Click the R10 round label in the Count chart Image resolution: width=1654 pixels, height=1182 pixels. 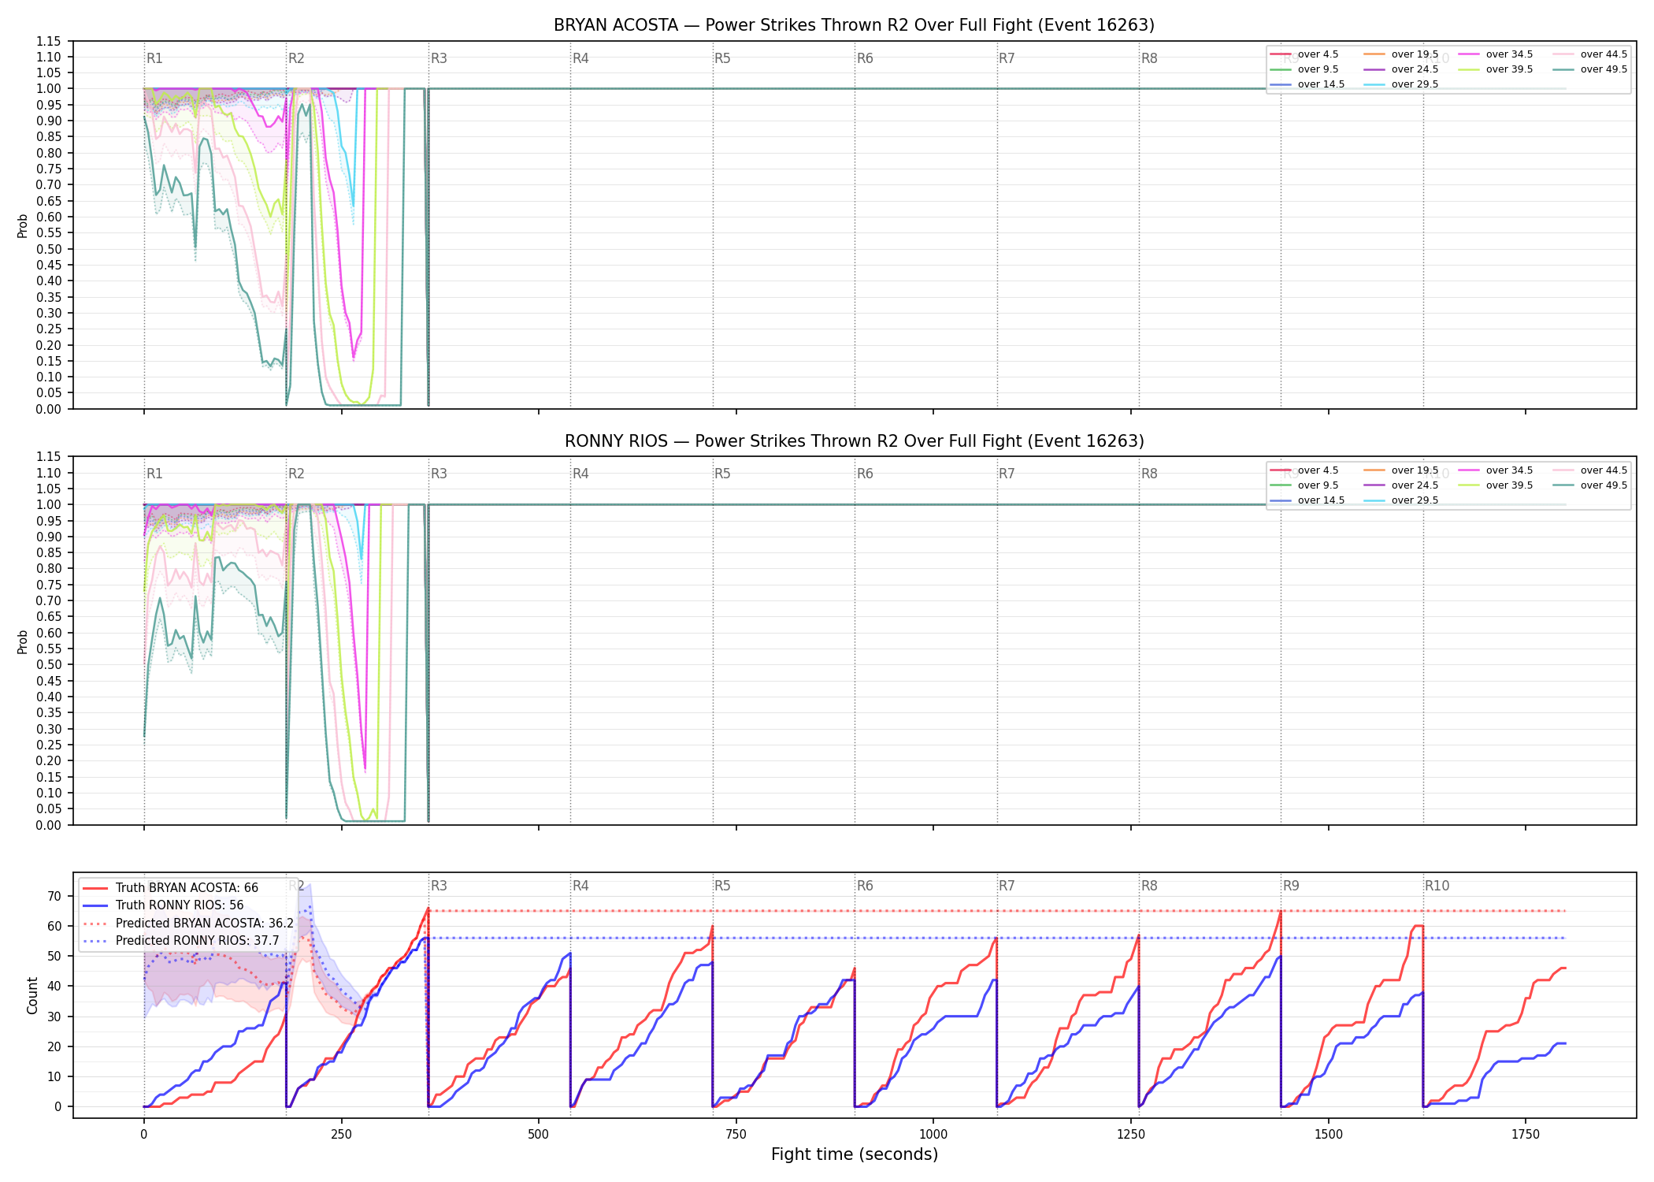click(1437, 886)
